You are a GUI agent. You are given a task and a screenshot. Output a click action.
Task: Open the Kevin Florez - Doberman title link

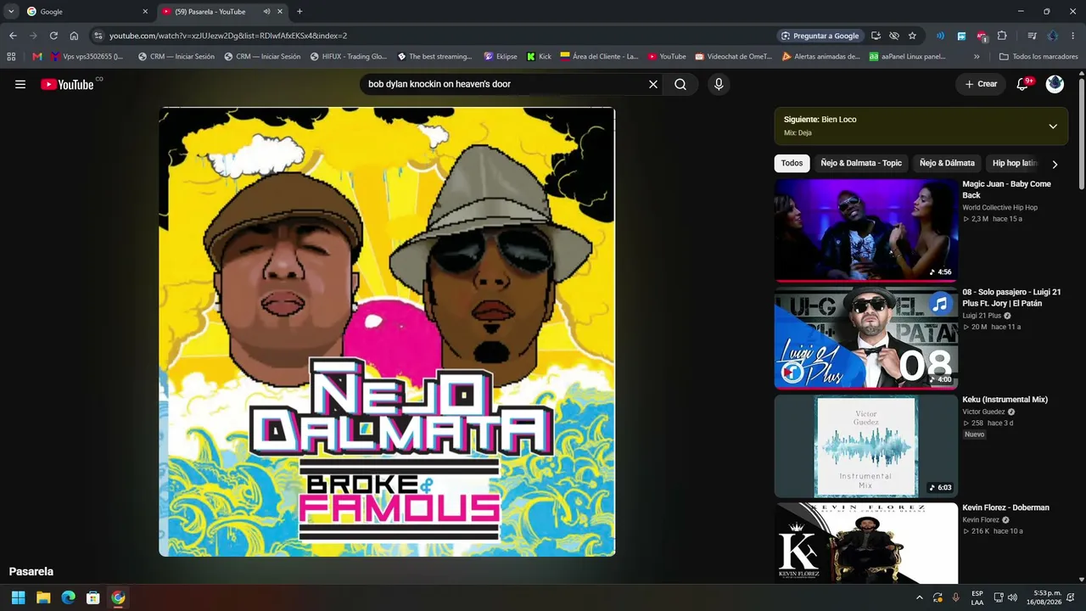pos(1005,507)
